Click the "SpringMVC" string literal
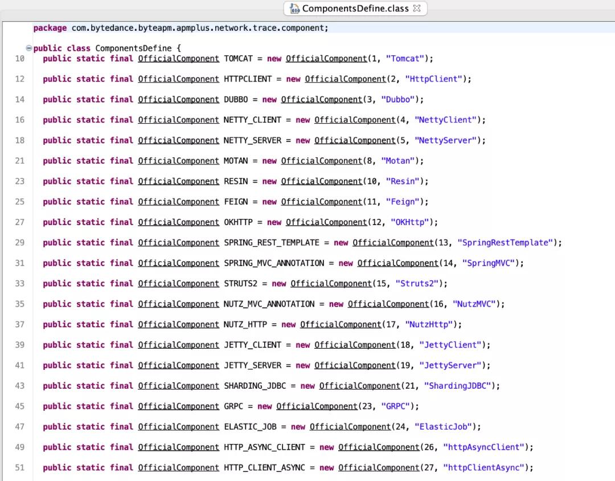Viewport: 615px width, 481px height. pos(488,263)
